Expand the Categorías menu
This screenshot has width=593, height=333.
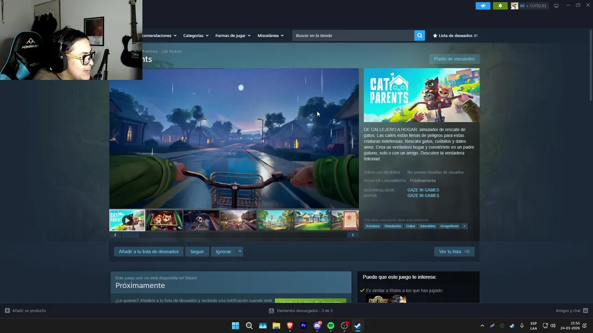pos(196,36)
